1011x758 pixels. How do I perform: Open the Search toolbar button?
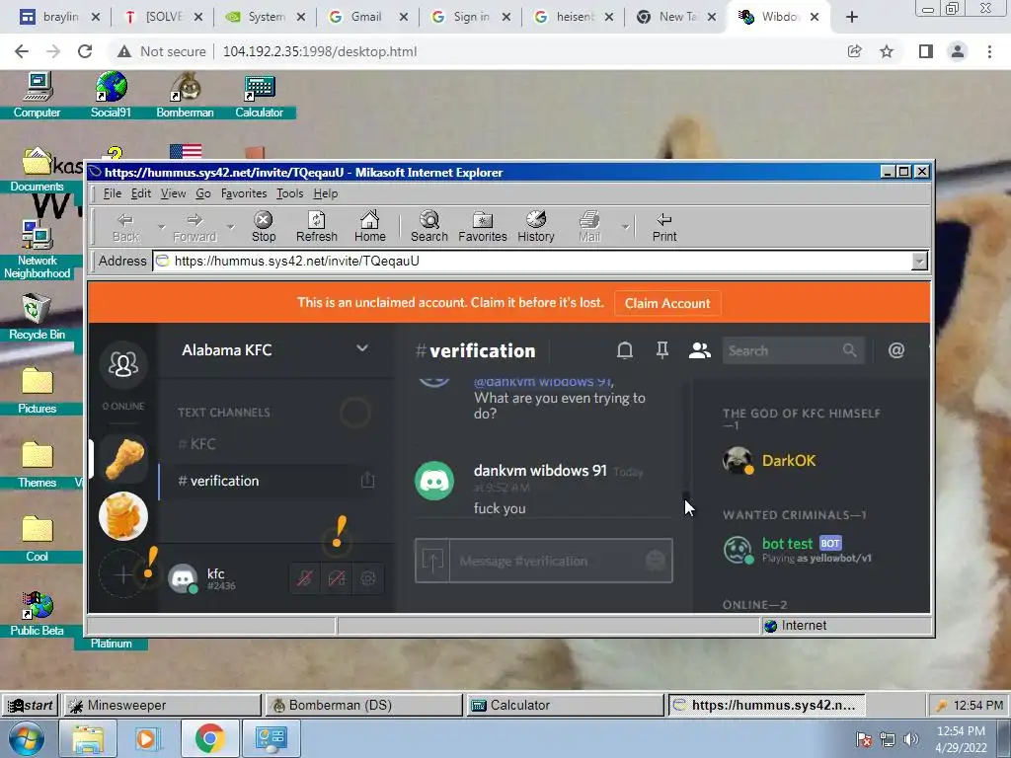click(429, 227)
